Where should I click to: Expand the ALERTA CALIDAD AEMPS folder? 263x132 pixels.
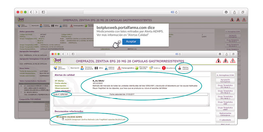tap(57, 117)
